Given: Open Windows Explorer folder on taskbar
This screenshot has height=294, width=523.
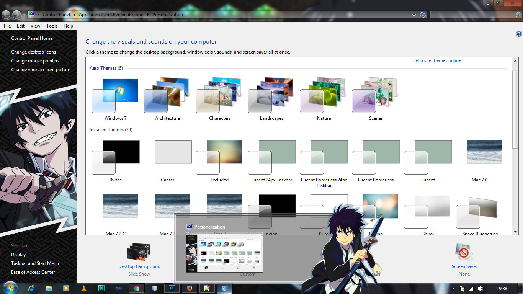Looking at the screenshot, I should point(49,288).
